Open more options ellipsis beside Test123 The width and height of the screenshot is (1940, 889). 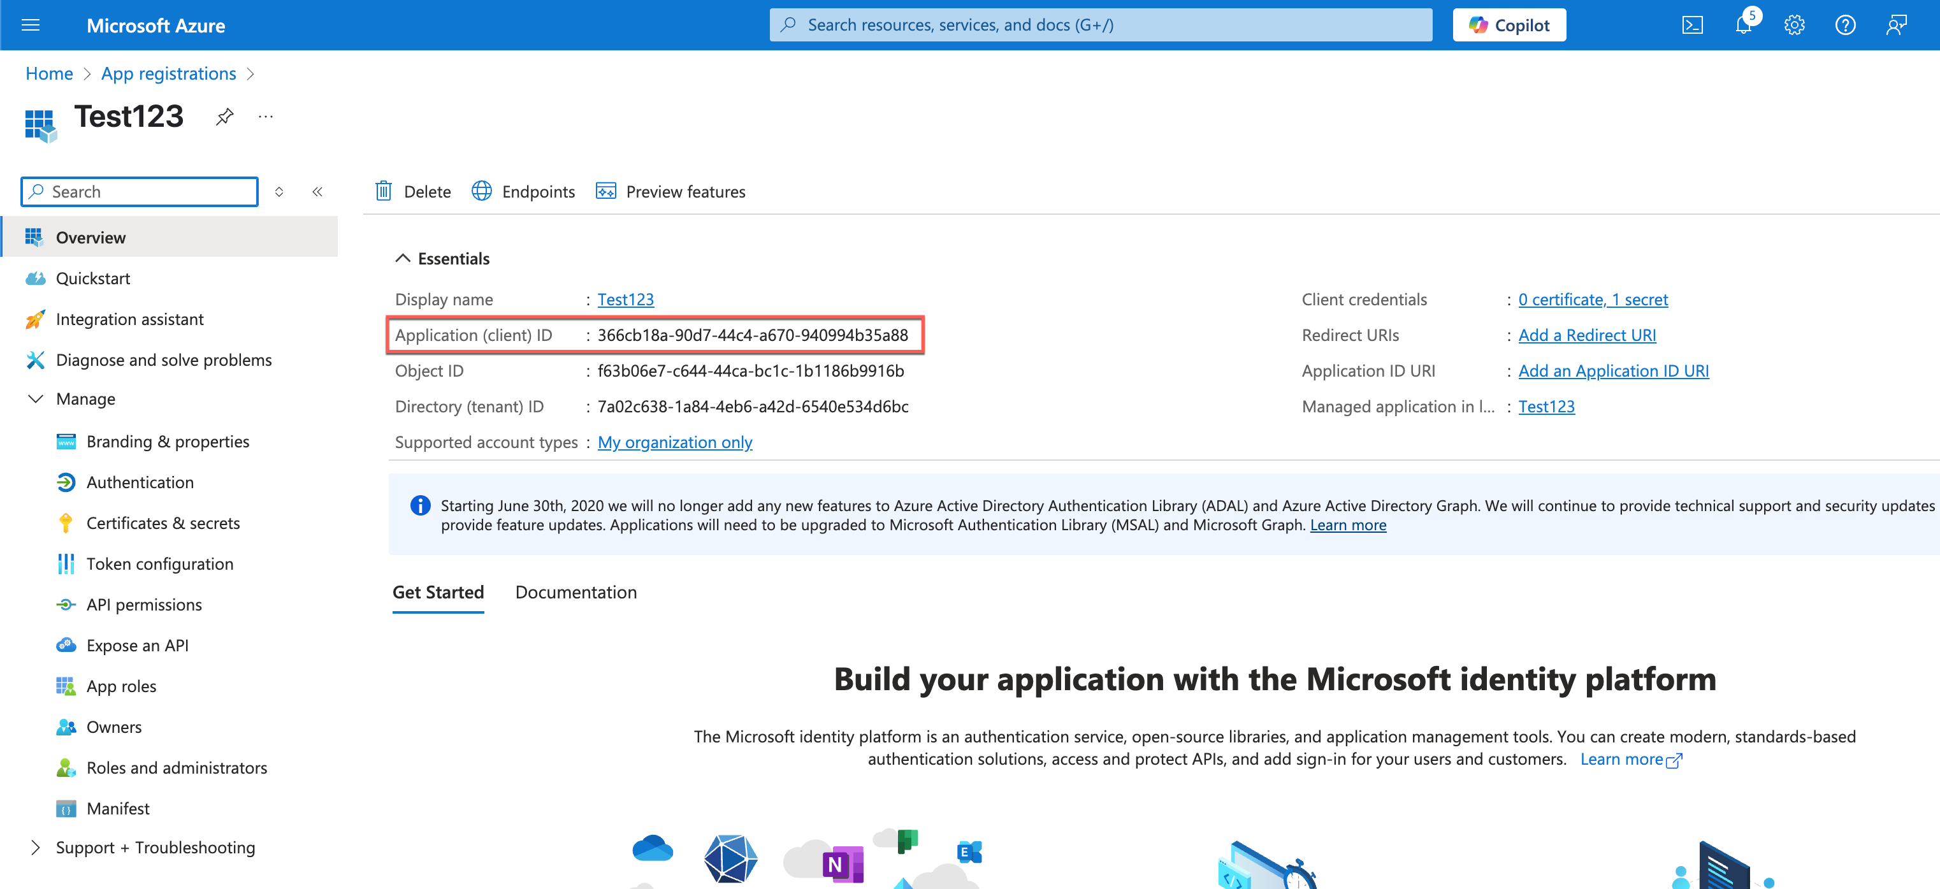click(x=265, y=117)
